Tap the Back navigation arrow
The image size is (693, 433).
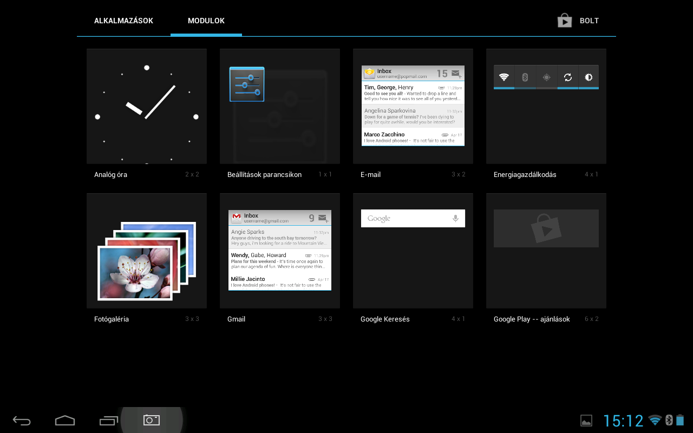pos(22,421)
